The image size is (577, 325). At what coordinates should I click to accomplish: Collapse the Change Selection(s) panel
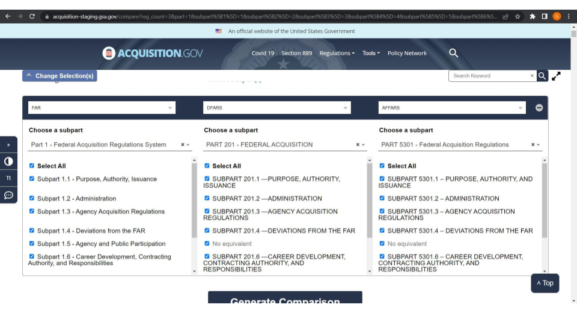point(60,76)
